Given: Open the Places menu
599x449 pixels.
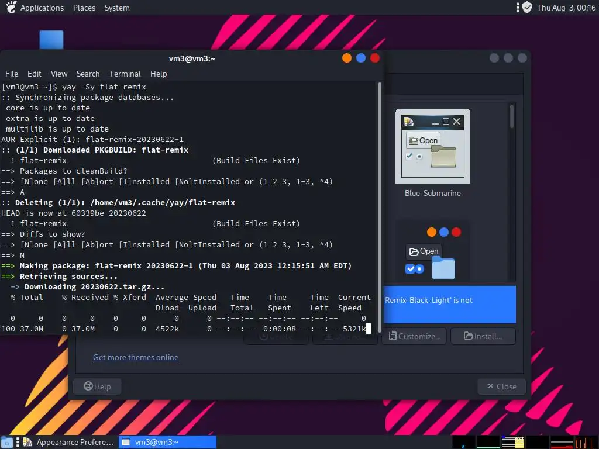Looking at the screenshot, I should pos(84,8).
